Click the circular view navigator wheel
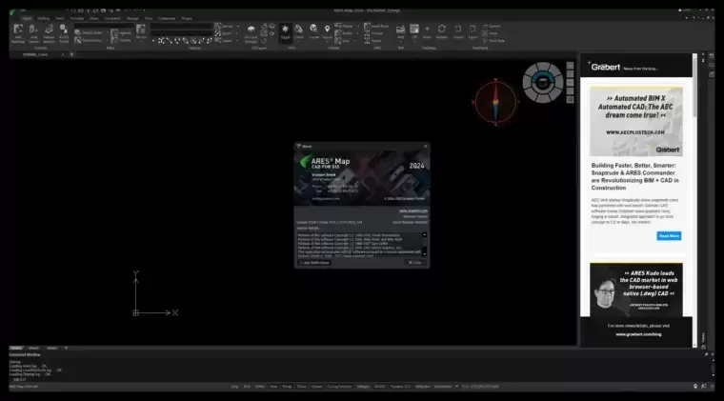The width and height of the screenshot is (724, 401). [543, 83]
